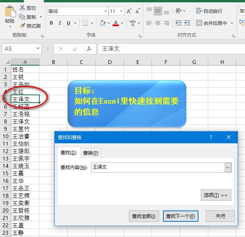This screenshot has width=245, height=237.
Task: Click the Cut scissors icon
Action: (x=22, y=8)
